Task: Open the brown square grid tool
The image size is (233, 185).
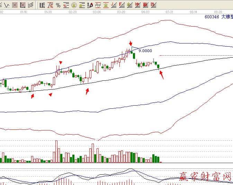Action: point(15,5)
